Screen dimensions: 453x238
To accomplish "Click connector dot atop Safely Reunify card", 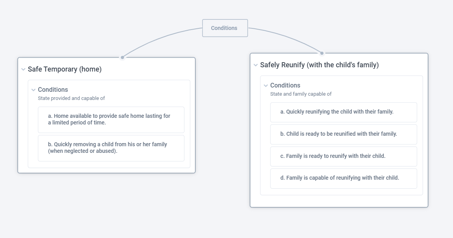I will click(x=322, y=53).
